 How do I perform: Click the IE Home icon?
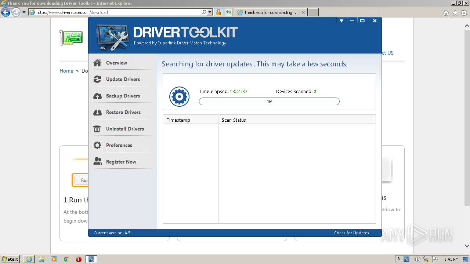click(x=446, y=13)
